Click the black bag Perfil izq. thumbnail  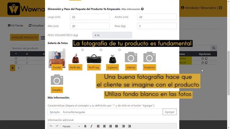point(94,59)
